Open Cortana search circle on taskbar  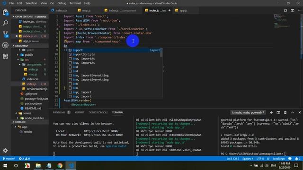pos(16,166)
